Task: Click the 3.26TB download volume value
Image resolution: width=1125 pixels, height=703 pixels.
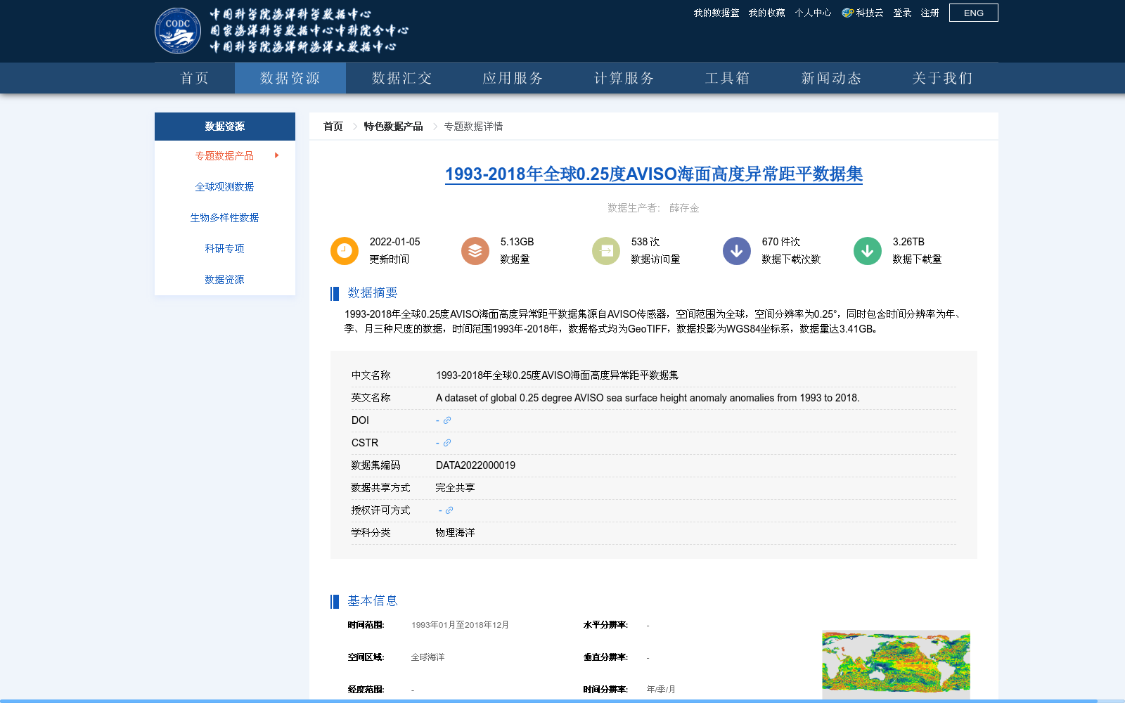Action: pyautogui.click(x=908, y=242)
